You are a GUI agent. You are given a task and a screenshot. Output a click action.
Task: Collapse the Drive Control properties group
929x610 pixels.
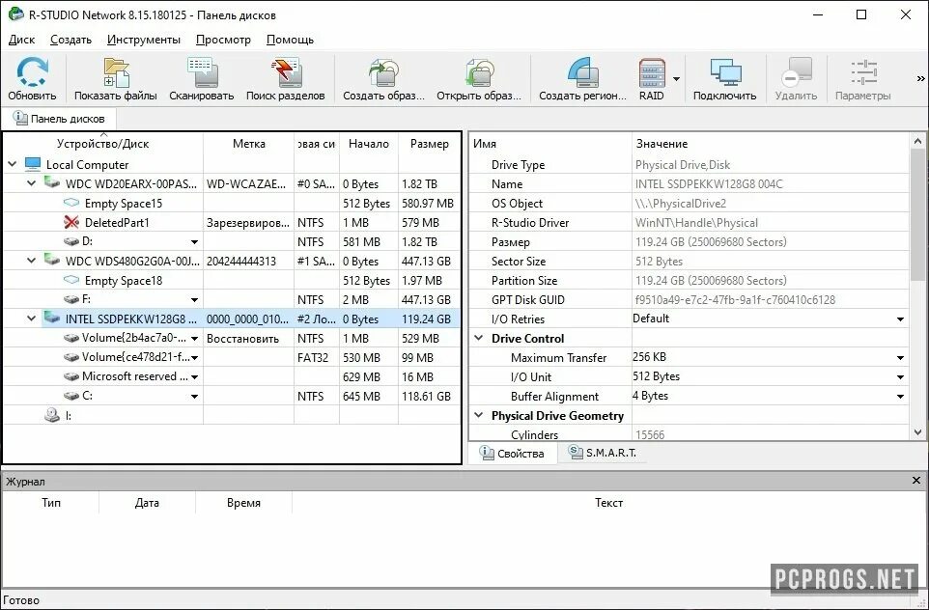coord(479,338)
